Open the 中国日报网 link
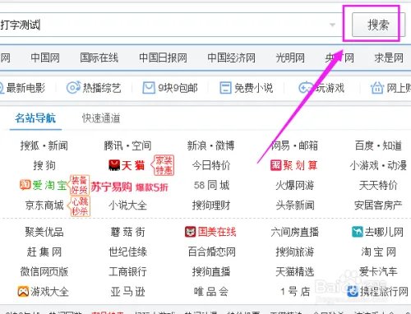 click(163, 58)
